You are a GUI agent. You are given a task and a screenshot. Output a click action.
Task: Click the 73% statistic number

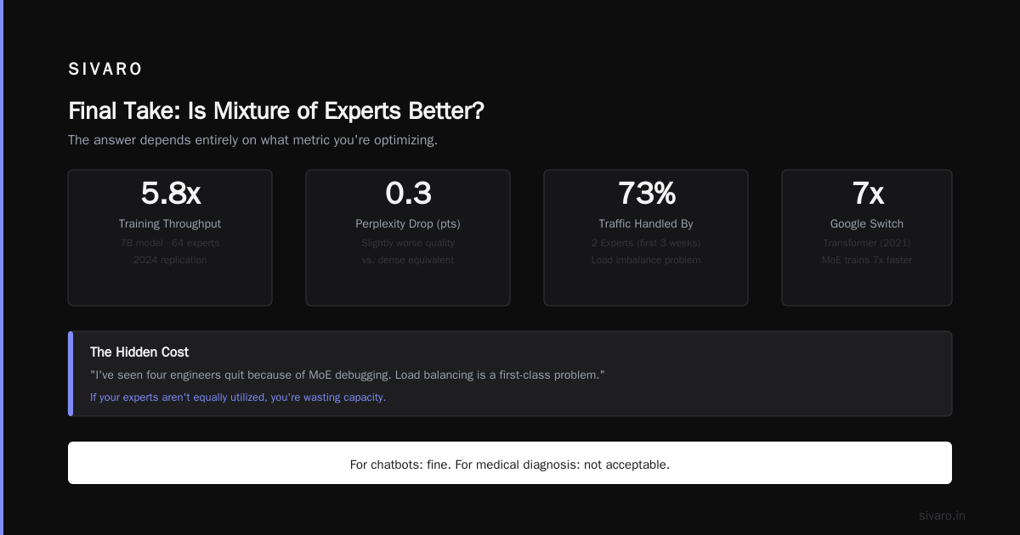[646, 194]
